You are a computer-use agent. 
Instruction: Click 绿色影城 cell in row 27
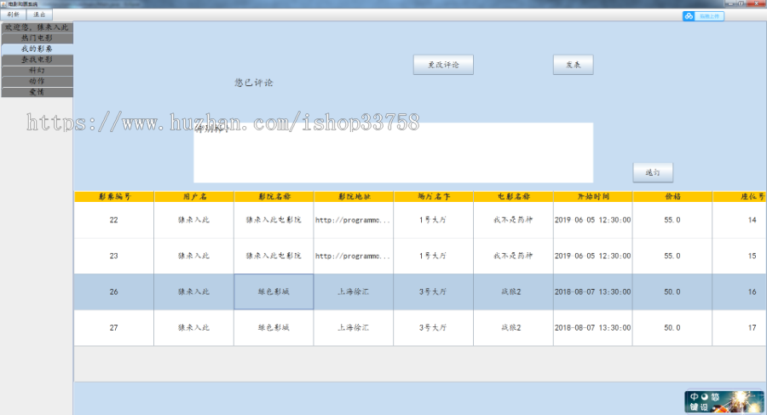pos(274,328)
